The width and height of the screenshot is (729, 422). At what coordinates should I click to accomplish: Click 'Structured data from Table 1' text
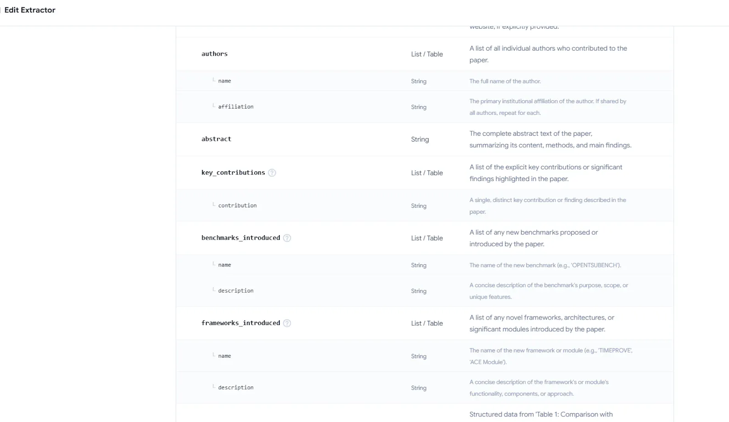[541, 414]
